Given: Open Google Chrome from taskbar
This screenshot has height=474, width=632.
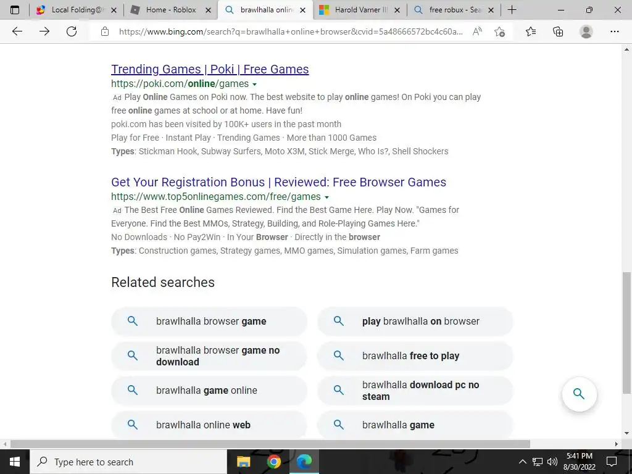Looking at the screenshot, I should 273,462.
